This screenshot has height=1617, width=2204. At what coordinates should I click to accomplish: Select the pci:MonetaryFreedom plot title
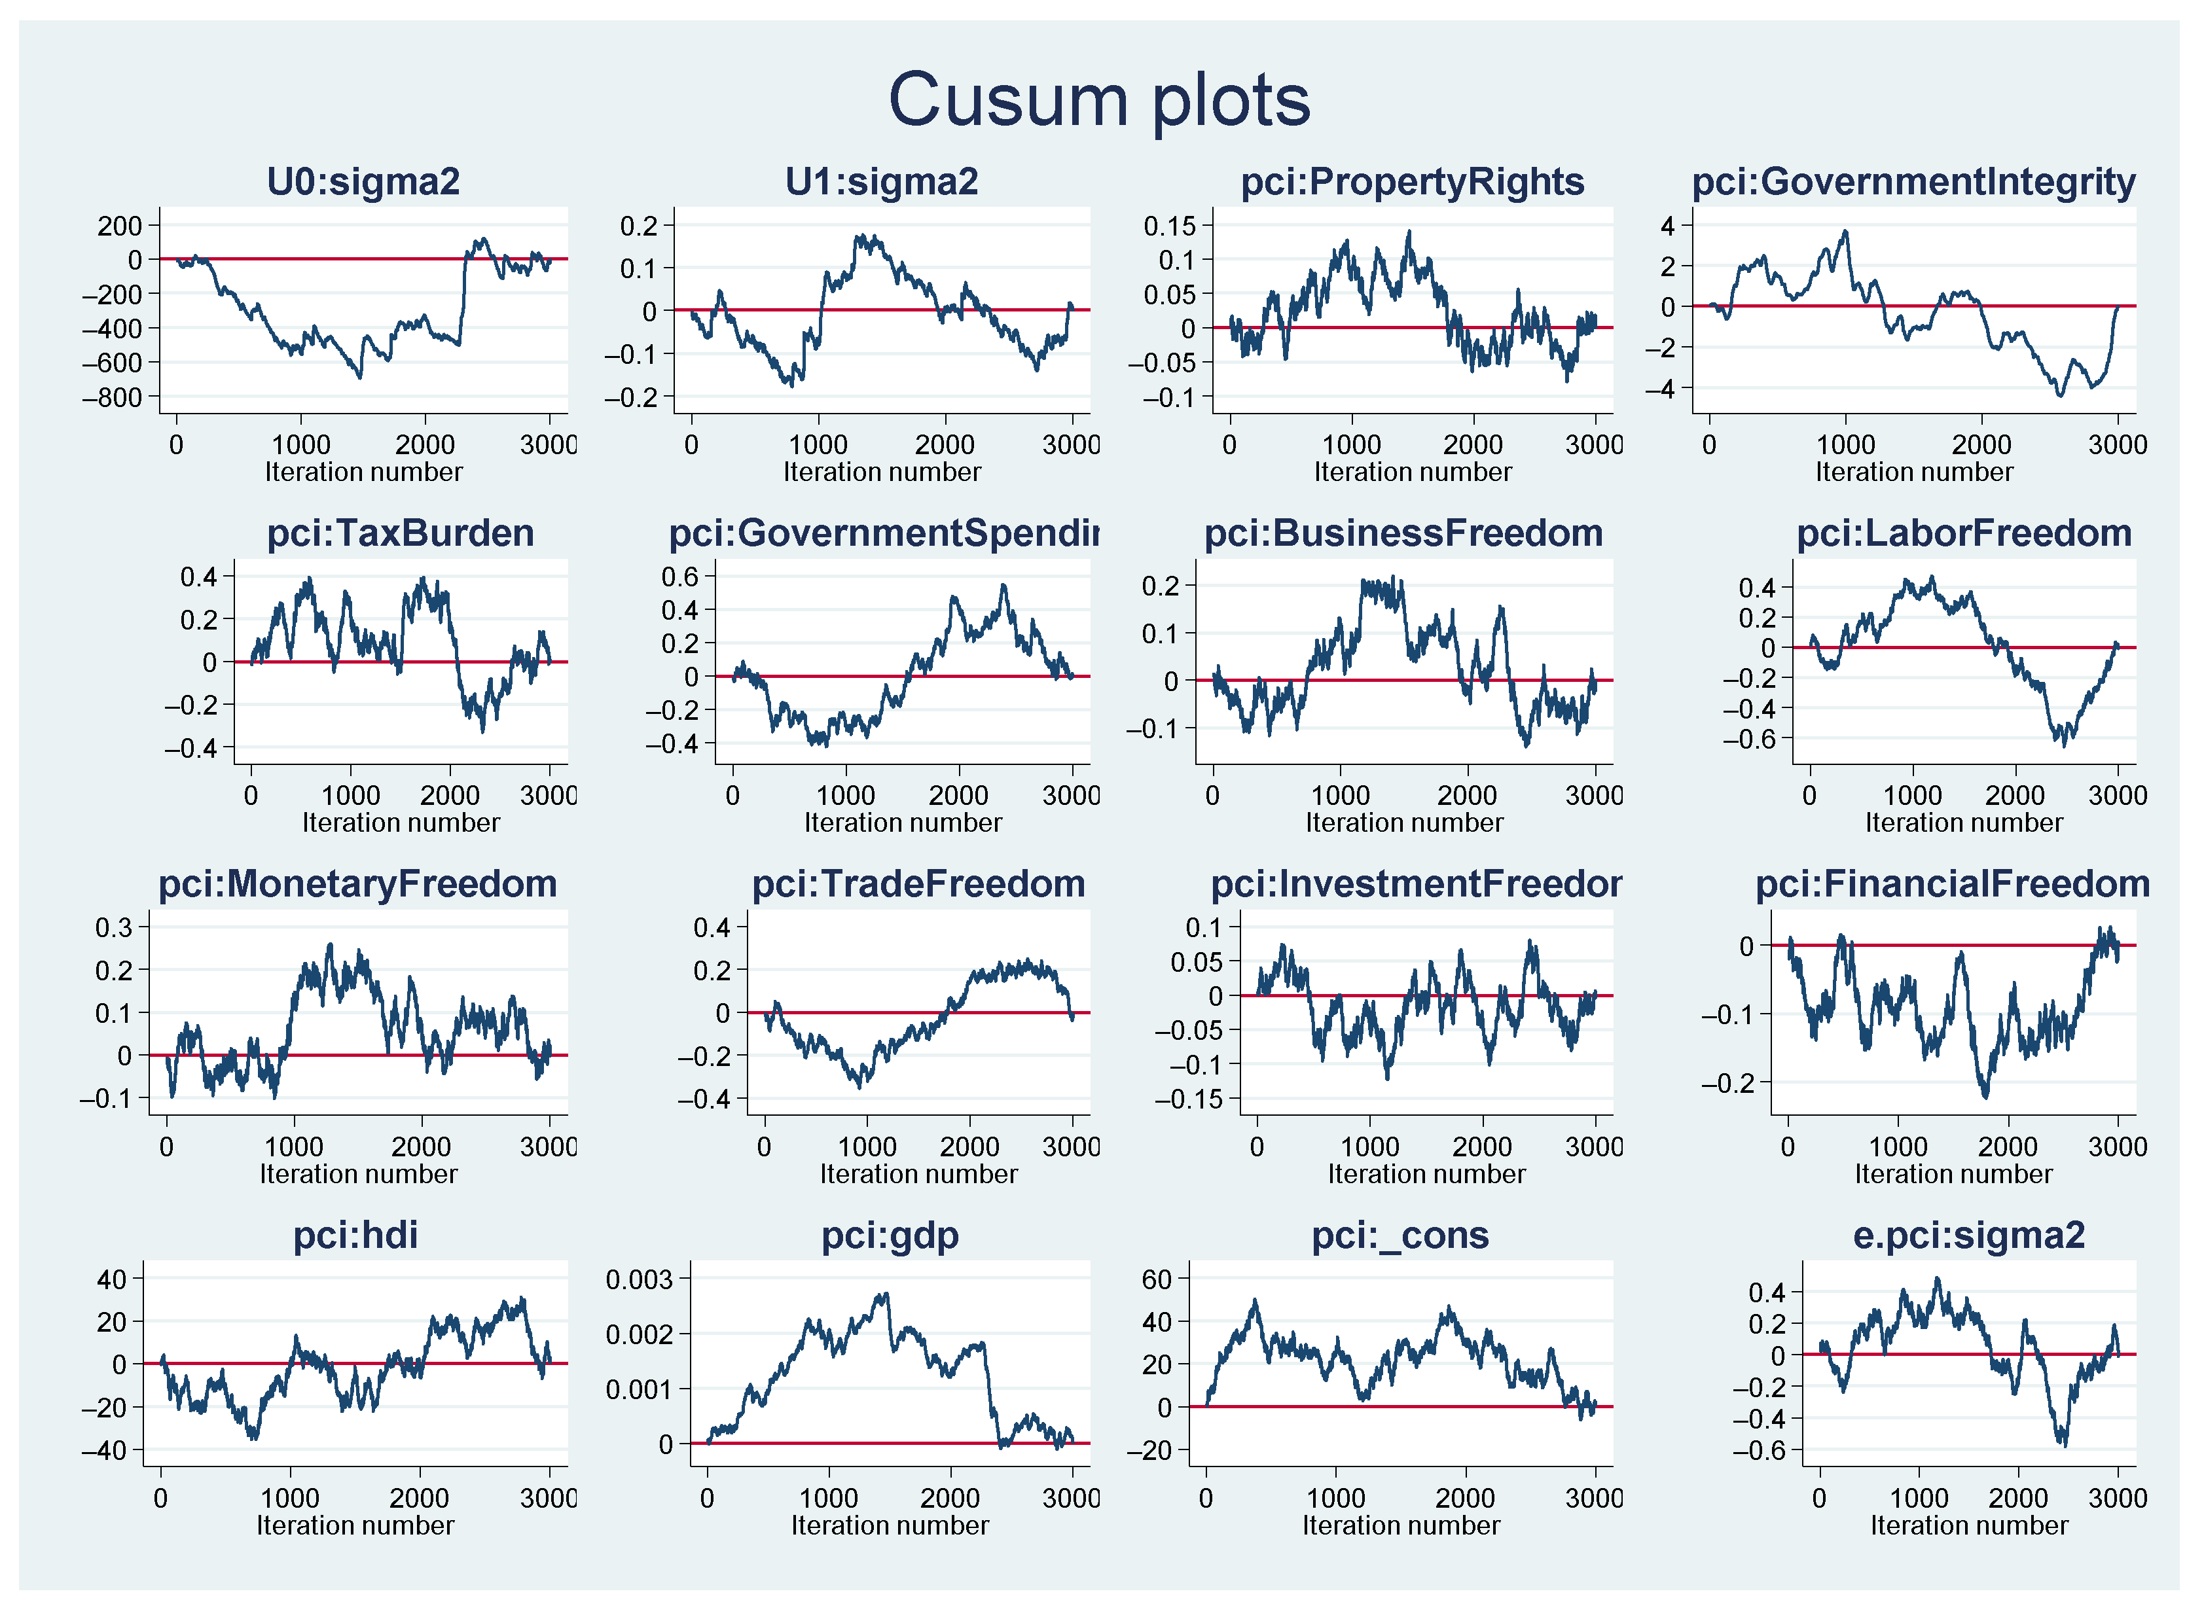click(x=357, y=884)
